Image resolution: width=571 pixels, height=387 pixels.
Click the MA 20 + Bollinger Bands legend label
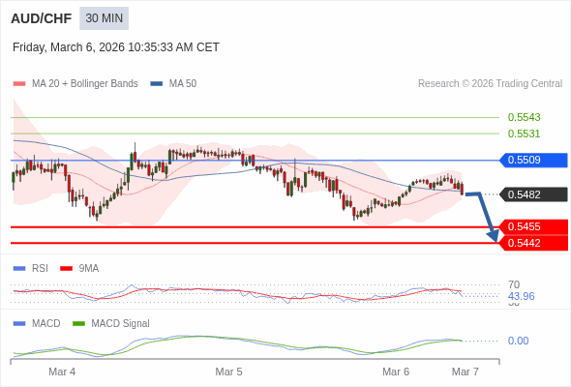(85, 84)
